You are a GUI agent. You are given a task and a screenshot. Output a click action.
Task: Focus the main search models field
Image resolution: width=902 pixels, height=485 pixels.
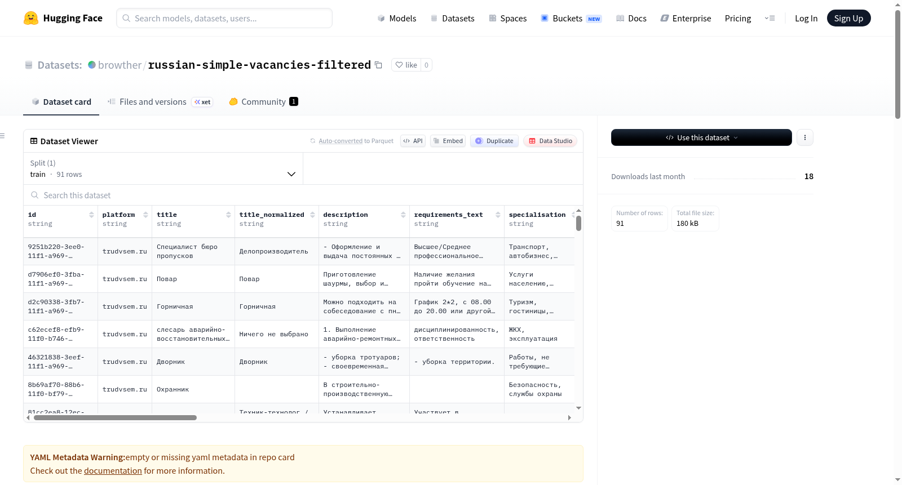(x=224, y=18)
